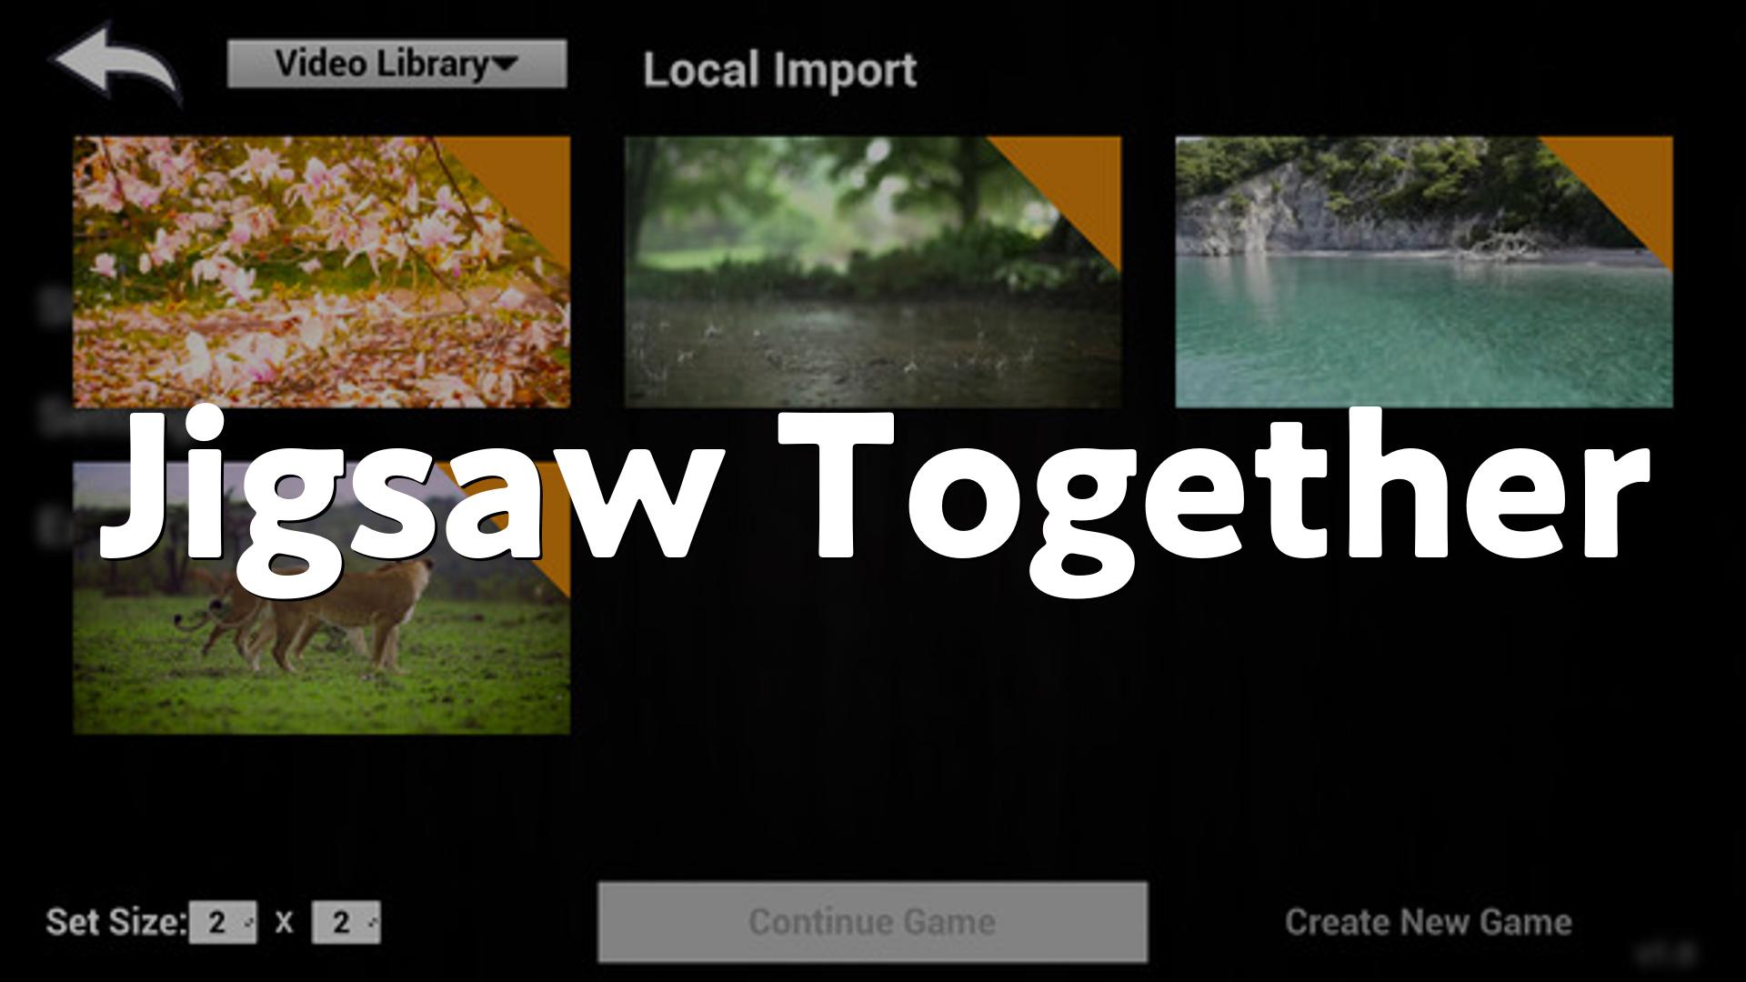The height and width of the screenshot is (982, 1746).
Task: Click the Set Size label
Action: point(116,922)
